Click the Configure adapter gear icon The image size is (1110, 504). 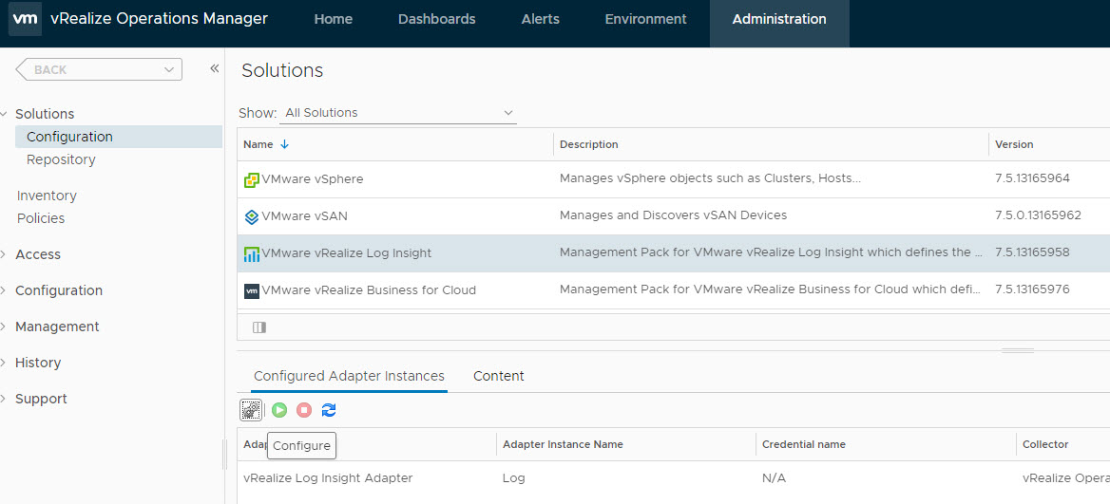[x=251, y=410]
